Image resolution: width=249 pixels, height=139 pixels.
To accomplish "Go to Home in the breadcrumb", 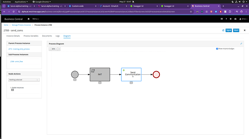I will pos(6,25).
